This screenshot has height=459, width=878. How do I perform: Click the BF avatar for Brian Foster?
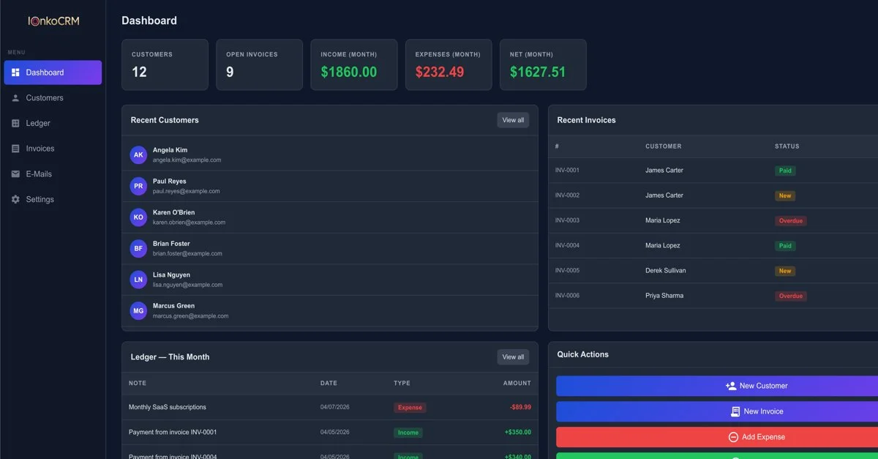(x=138, y=248)
